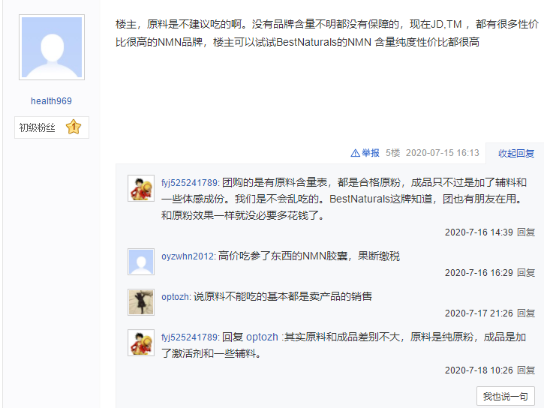Reply to the 2020-7-16 16:29 comment
544x408 pixels.
(525, 273)
